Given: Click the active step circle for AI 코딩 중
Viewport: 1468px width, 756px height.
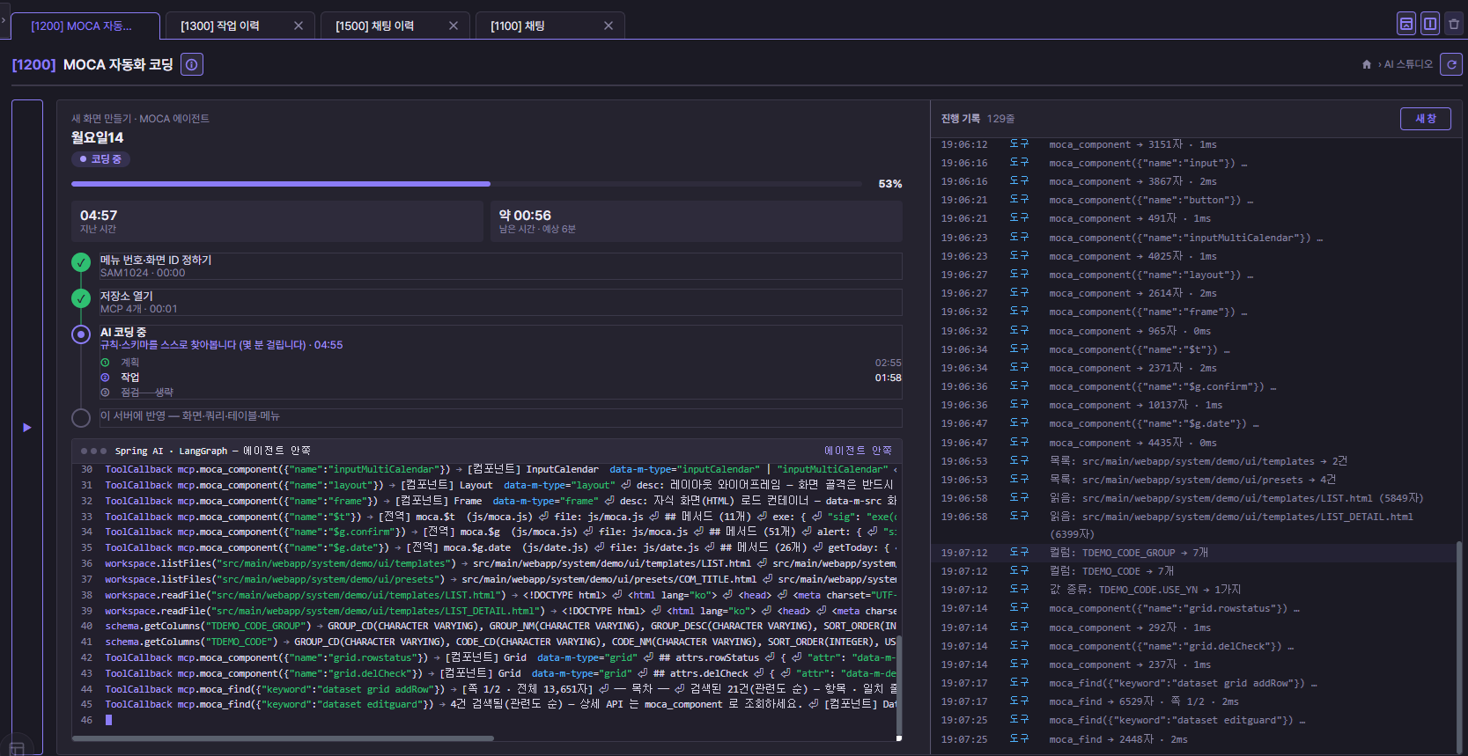Looking at the screenshot, I should (x=81, y=334).
